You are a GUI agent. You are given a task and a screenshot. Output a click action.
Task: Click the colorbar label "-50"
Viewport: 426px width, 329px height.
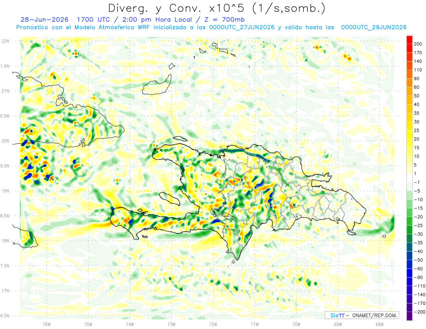point(419,260)
